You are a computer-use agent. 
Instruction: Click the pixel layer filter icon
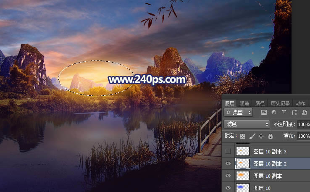click(x=264, y=113)
